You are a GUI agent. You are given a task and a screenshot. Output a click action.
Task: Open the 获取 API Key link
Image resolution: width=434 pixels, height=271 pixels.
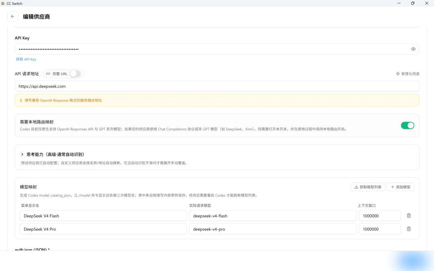point(26,59)
